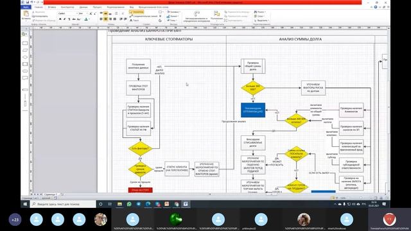Toggle italic formatting
Image resolution: width=411 pixels, height=231 pixels.
pyautogui.click(x=64, y=19)
